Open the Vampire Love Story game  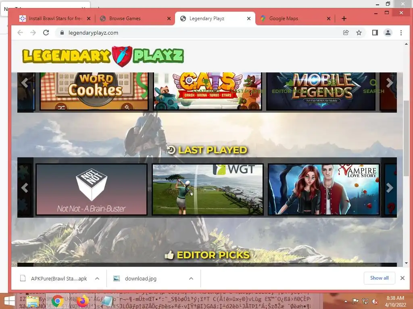click(324, 190)
